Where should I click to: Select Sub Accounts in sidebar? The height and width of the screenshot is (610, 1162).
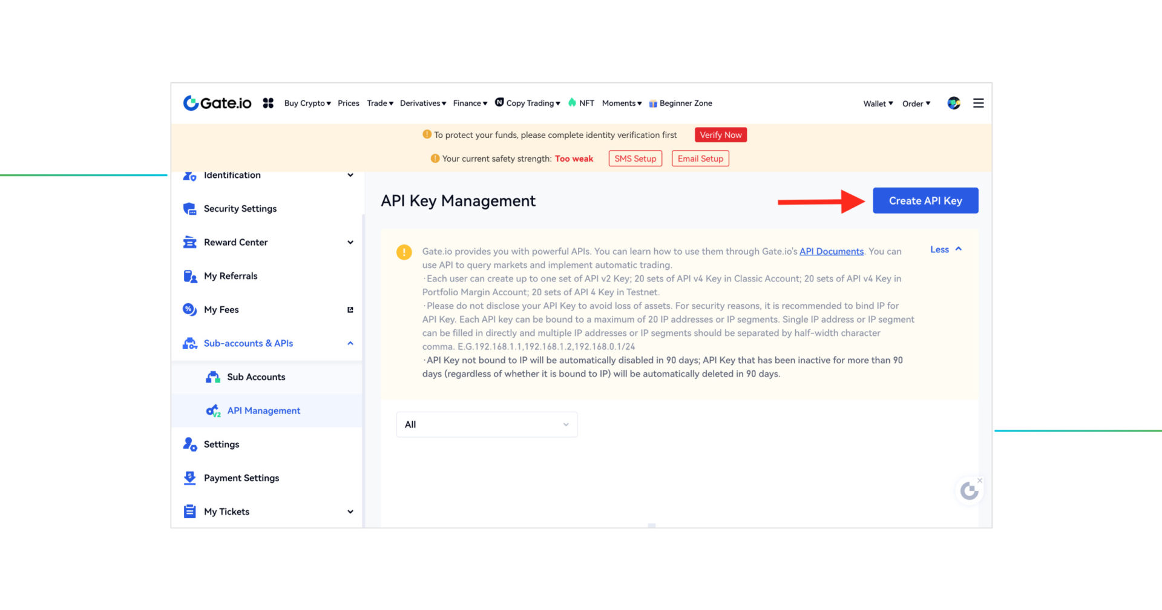256,377
